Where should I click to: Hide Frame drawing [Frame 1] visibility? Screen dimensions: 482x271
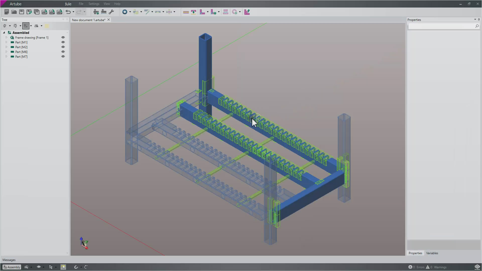[63, 37]
